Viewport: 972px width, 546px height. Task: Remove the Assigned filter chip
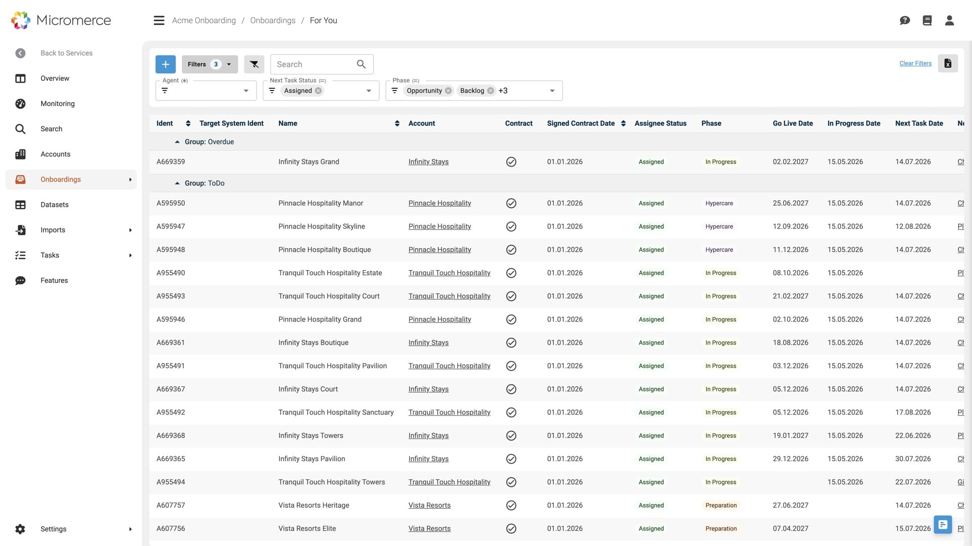coord(318,91)
